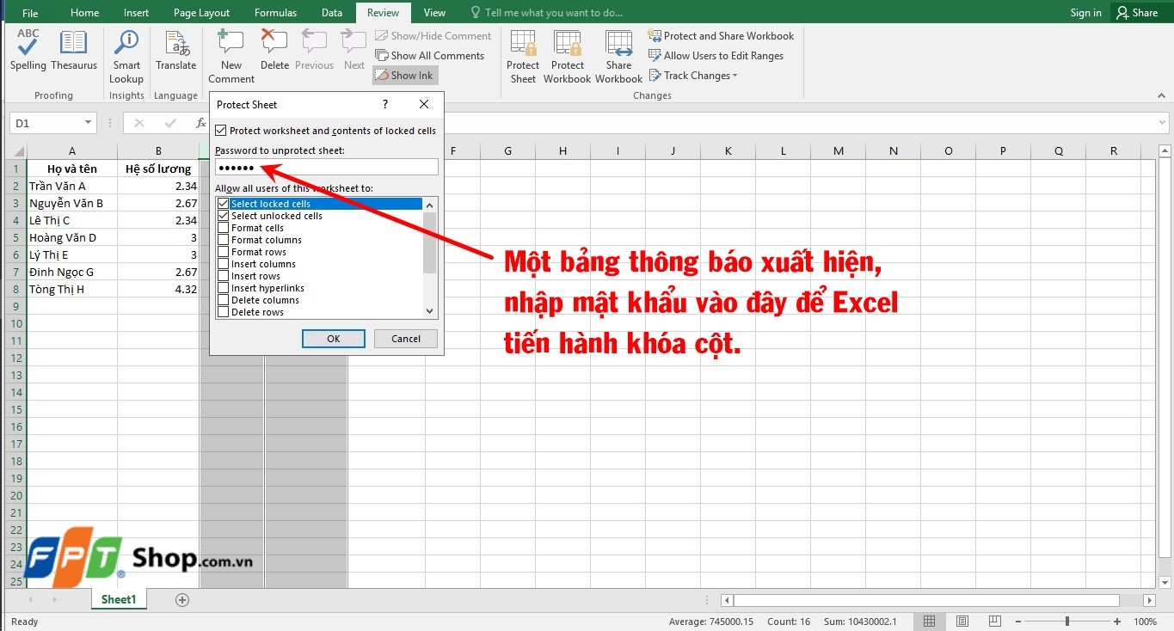Click Protect Workbook
The width and height of the screenshot is (1174, 631).
pos(567,53)
